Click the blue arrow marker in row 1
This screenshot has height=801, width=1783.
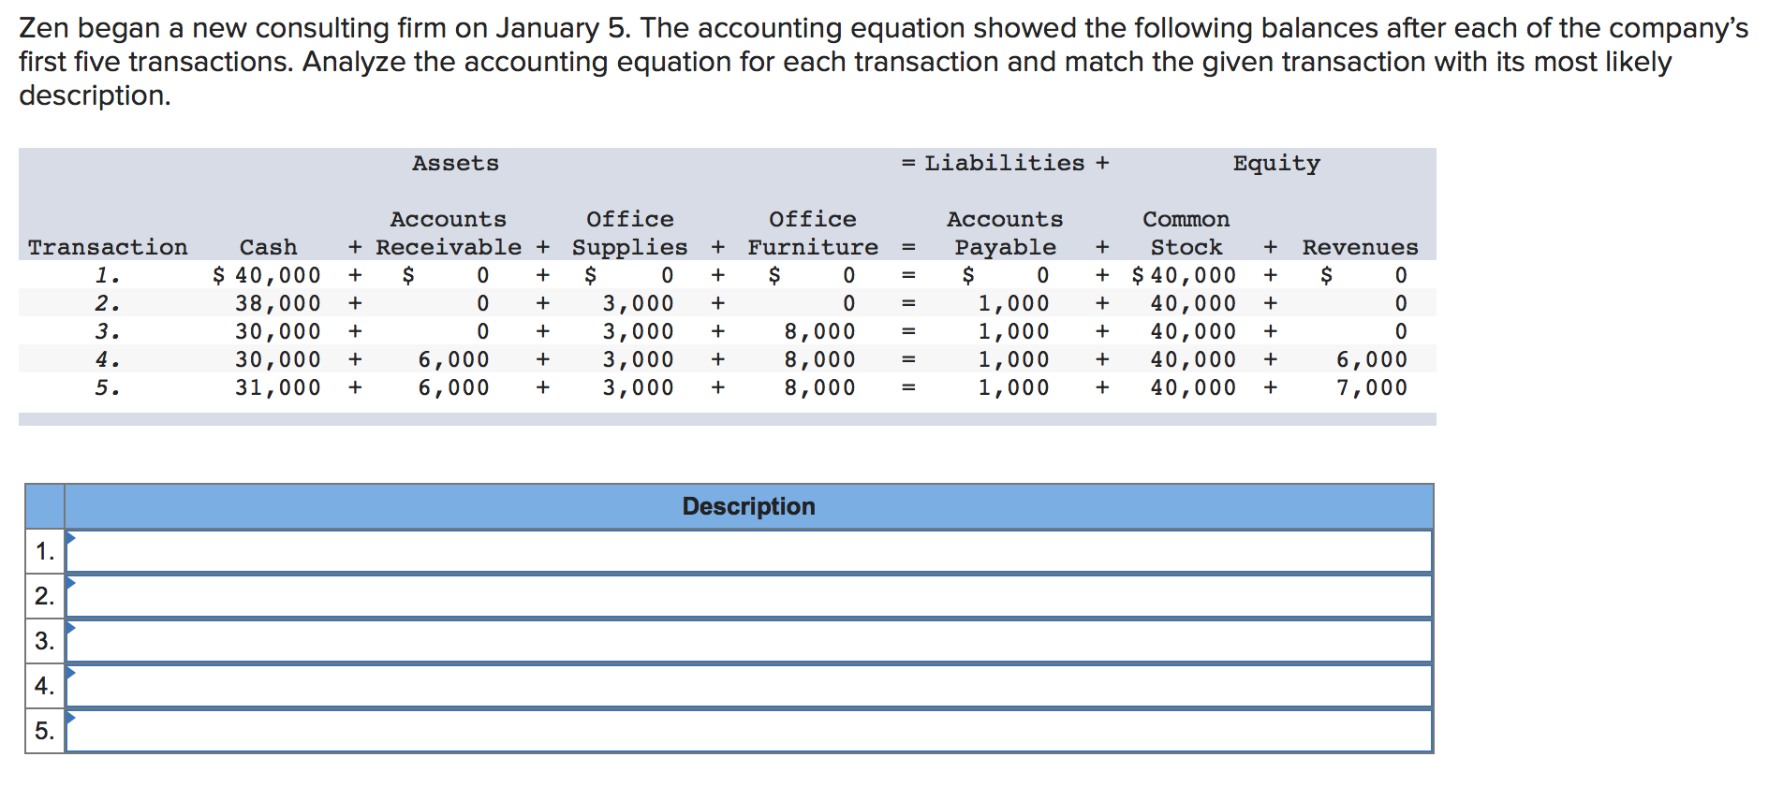tap(70, 537)
